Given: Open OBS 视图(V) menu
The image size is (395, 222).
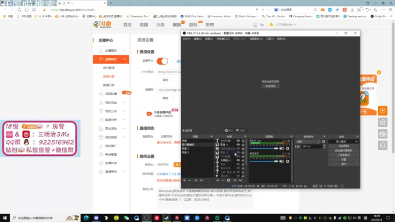Looking at the screenshot, I should [209, 39].
